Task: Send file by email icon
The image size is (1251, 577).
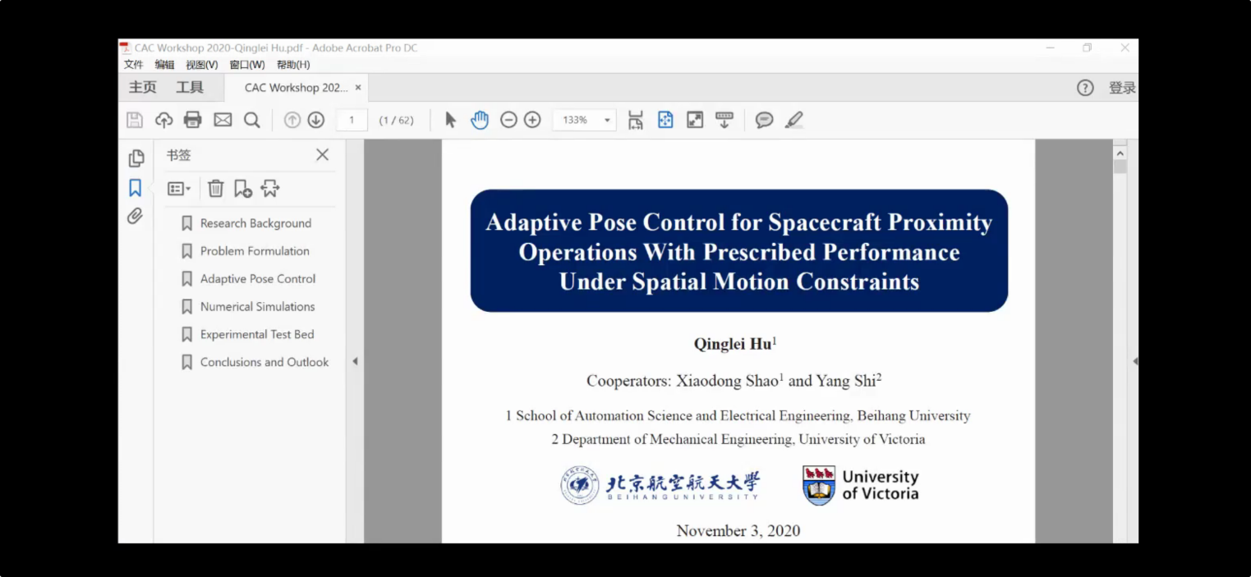Action: pos(223,120)
